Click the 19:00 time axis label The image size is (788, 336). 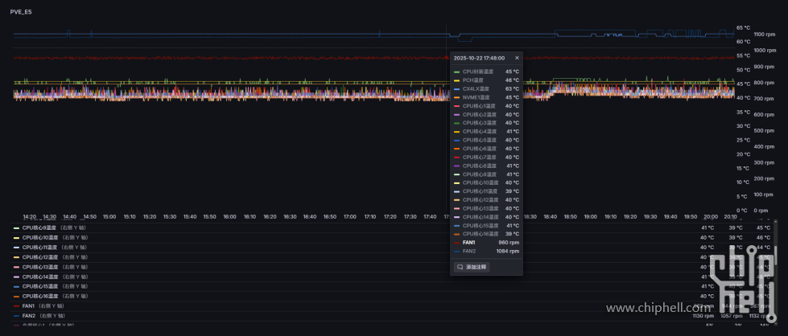click(591, 216)
